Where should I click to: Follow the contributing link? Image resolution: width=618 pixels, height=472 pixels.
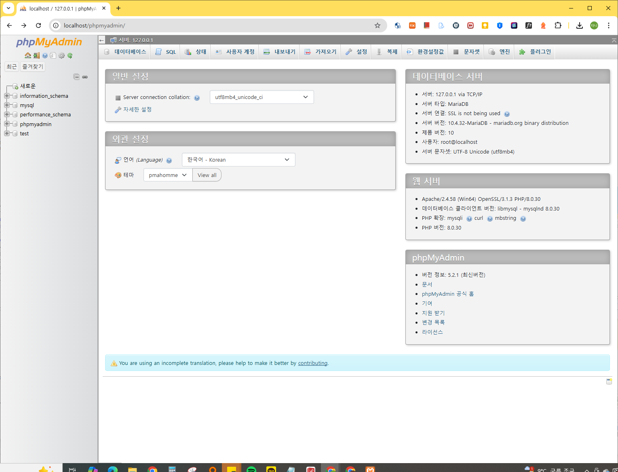coord(313,363)
